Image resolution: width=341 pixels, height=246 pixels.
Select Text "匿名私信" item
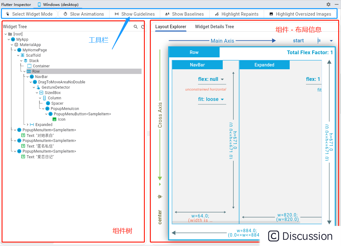[x=40, y=146]
